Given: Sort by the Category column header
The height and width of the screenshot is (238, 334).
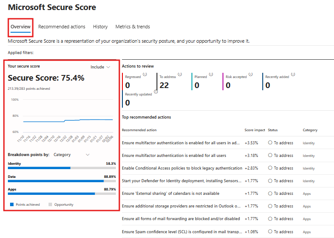Looking at the screenshot, I should (x=310, y=130).
